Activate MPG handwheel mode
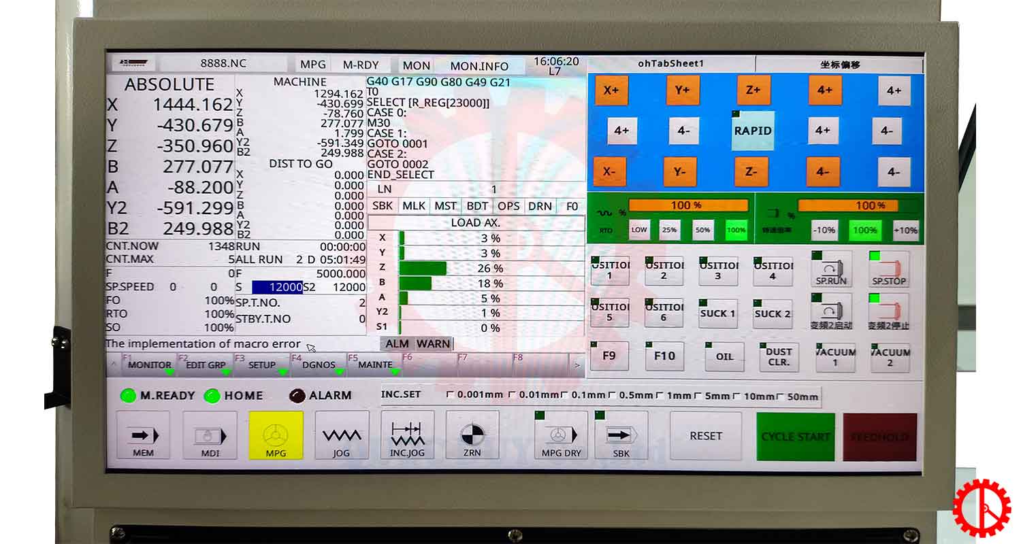The width and height of the screenshot is (1021, 544). 276,435
